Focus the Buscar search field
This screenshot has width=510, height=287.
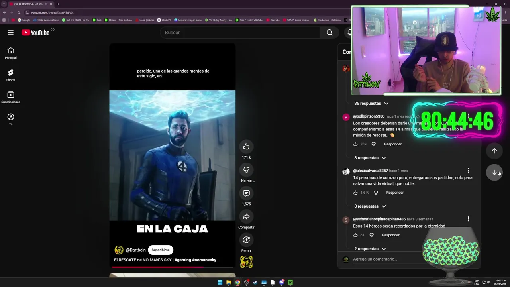coord(240,33)
